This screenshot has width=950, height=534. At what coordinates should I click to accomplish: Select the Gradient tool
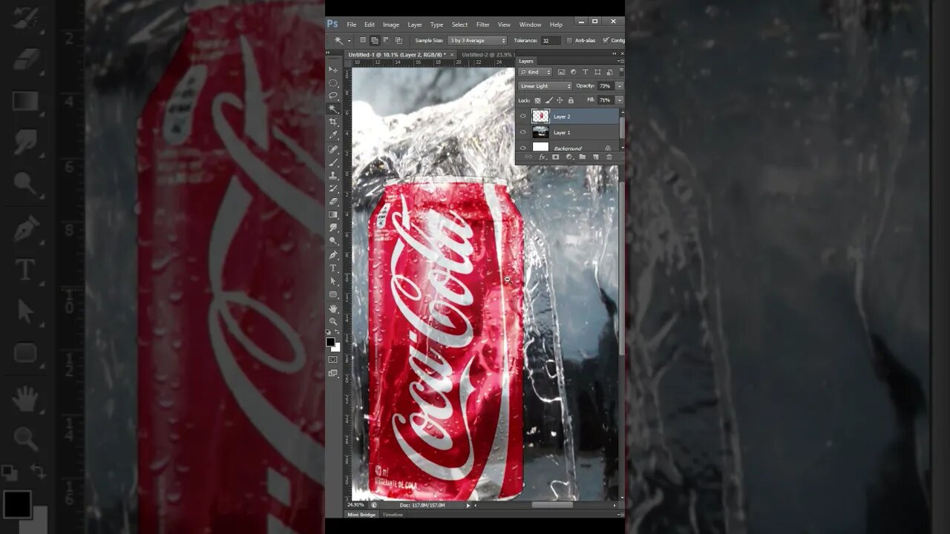pos(333,214)
